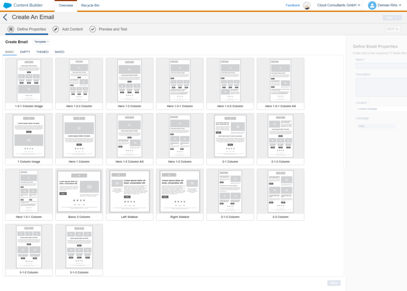Click the Demian Rihs user avatar icon
Viewport: 407px width, 291px height.
372,6
